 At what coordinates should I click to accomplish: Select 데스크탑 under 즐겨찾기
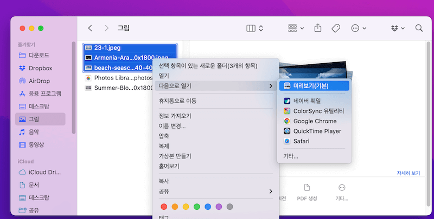click(40, 106)
